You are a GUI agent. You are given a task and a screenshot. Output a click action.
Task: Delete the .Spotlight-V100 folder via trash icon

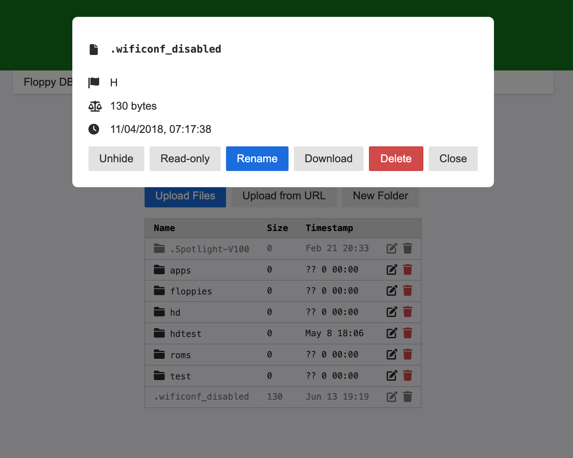coord(408,249)
